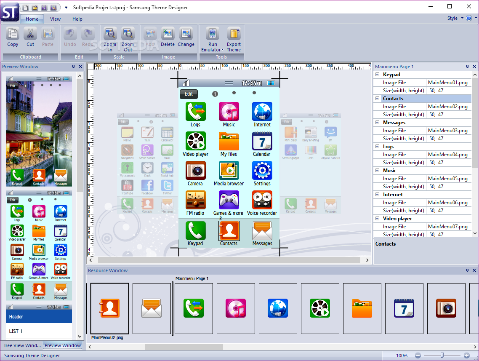Image resolution: width=479 pixels, height=361 pixels.
Task: Pin the Mainmenu Page 1 panel
Action: click(467, 66)
